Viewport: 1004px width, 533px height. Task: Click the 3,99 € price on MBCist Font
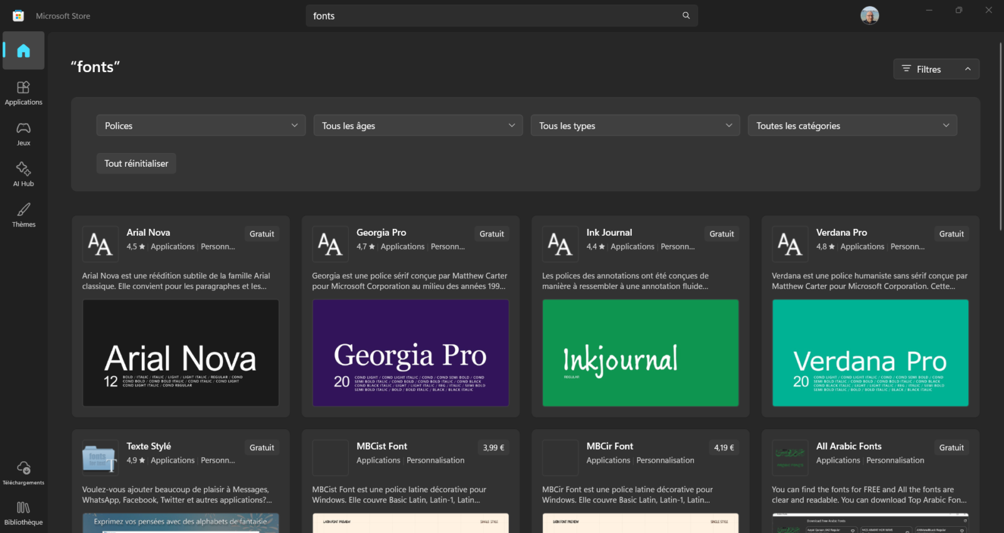[x=494, y=448]
